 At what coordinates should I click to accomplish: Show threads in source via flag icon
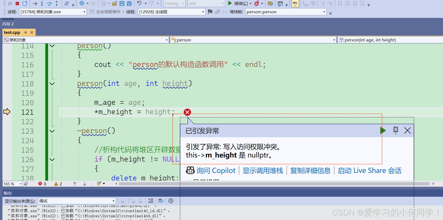point(210,12)
